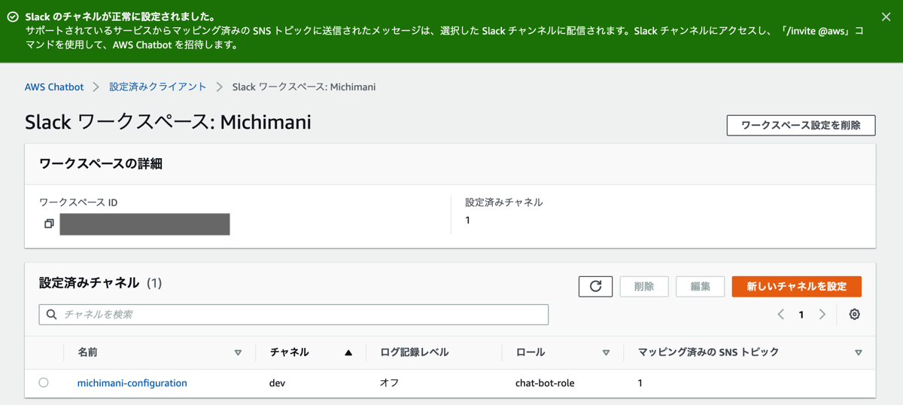903x405 pixels.
Task: Go to previous page of channels
Action: 781,315
